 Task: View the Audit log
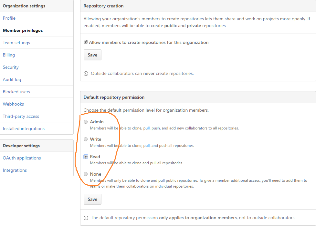pyautogui.click(x=12, y=79)
